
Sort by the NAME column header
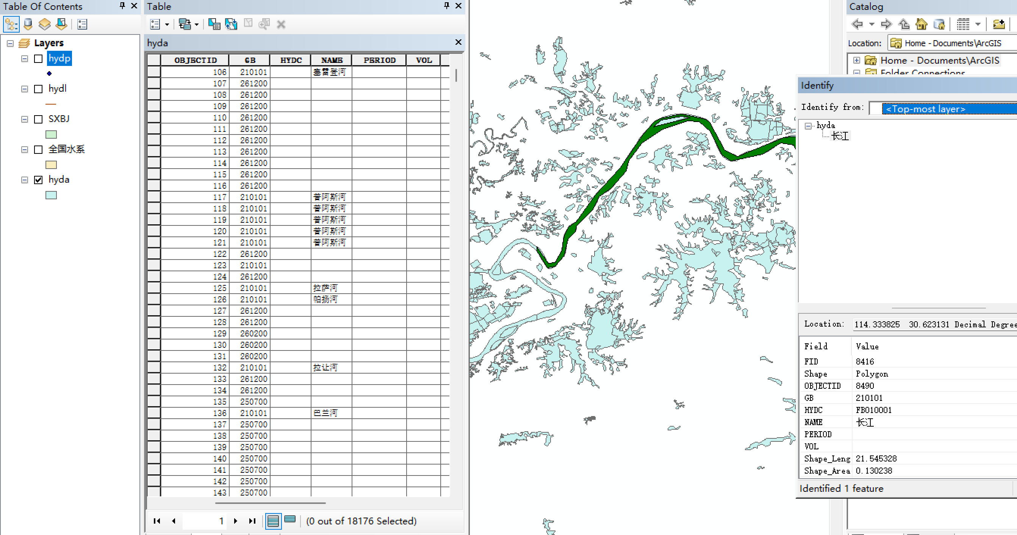[x=331, y=60]
